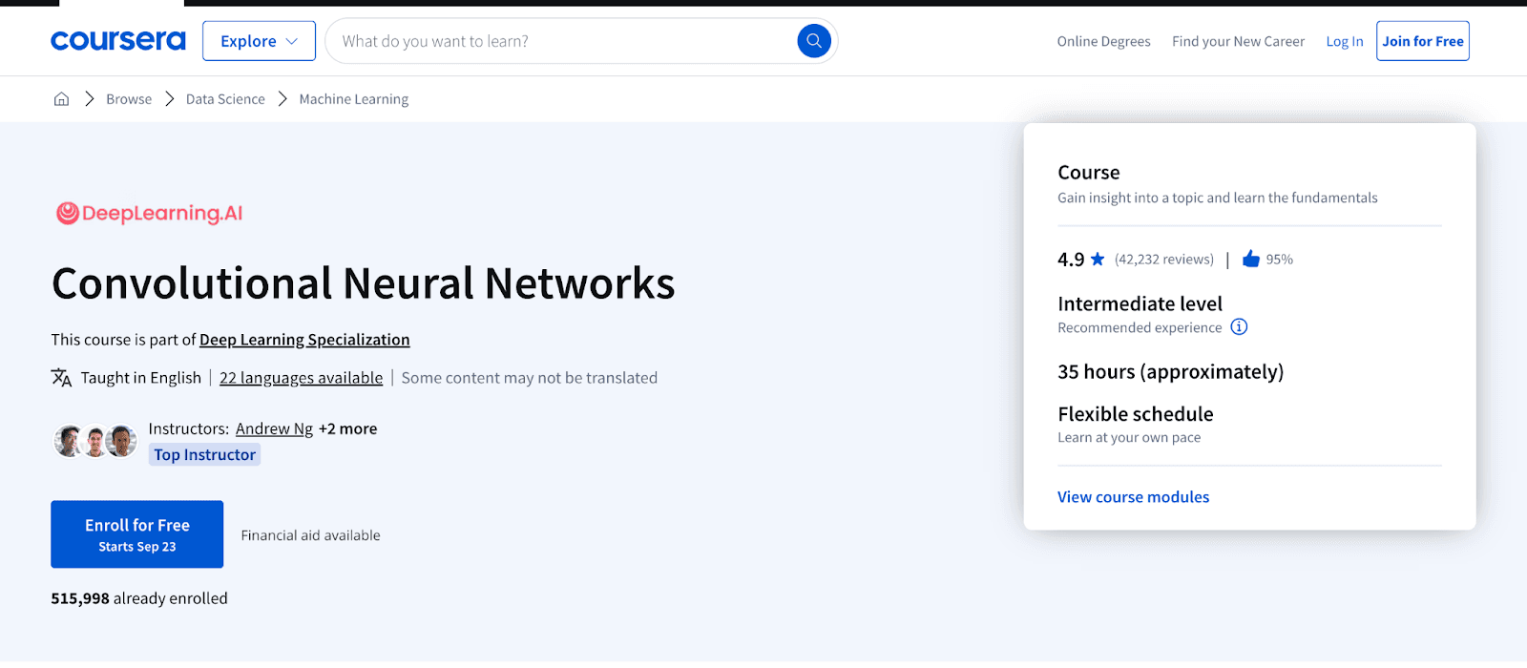Click the 4.9 rating value
The width and height of the screenshot is (1527, 668).
[1071, 260]
